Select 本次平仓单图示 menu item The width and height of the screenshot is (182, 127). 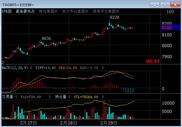75,11
